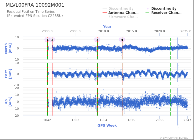Click the GPS week 1564 tick label

(103, 120)
